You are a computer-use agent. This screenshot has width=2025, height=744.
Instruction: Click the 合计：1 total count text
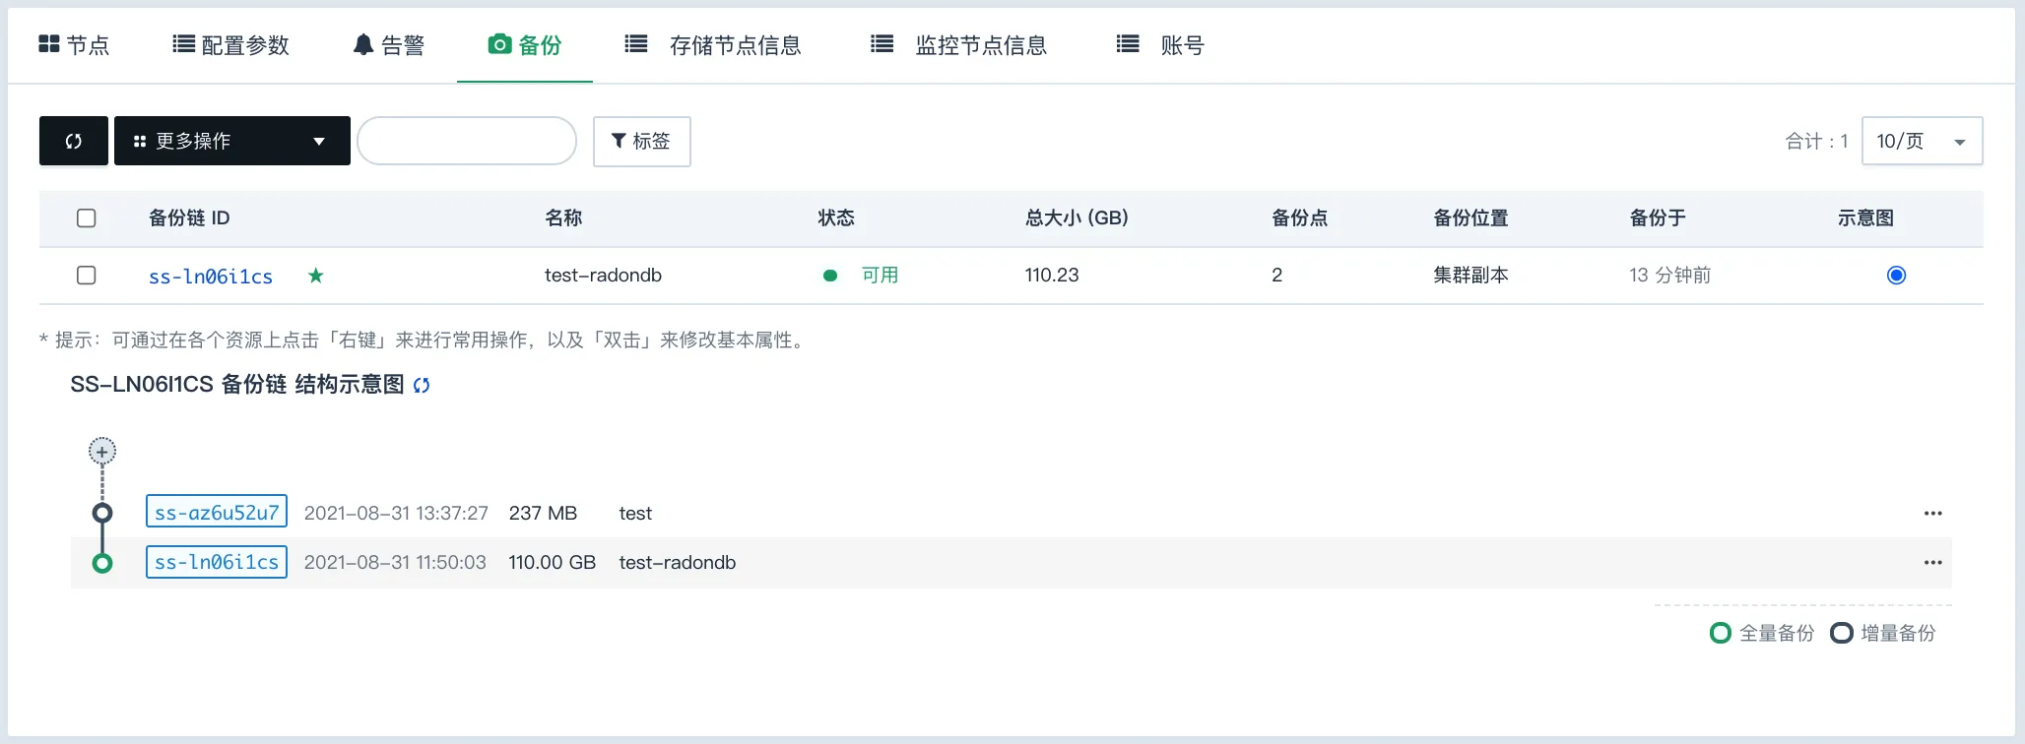coord(1816,141)
